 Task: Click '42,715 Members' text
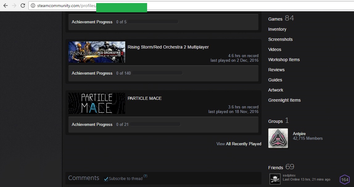pos(308,138)
